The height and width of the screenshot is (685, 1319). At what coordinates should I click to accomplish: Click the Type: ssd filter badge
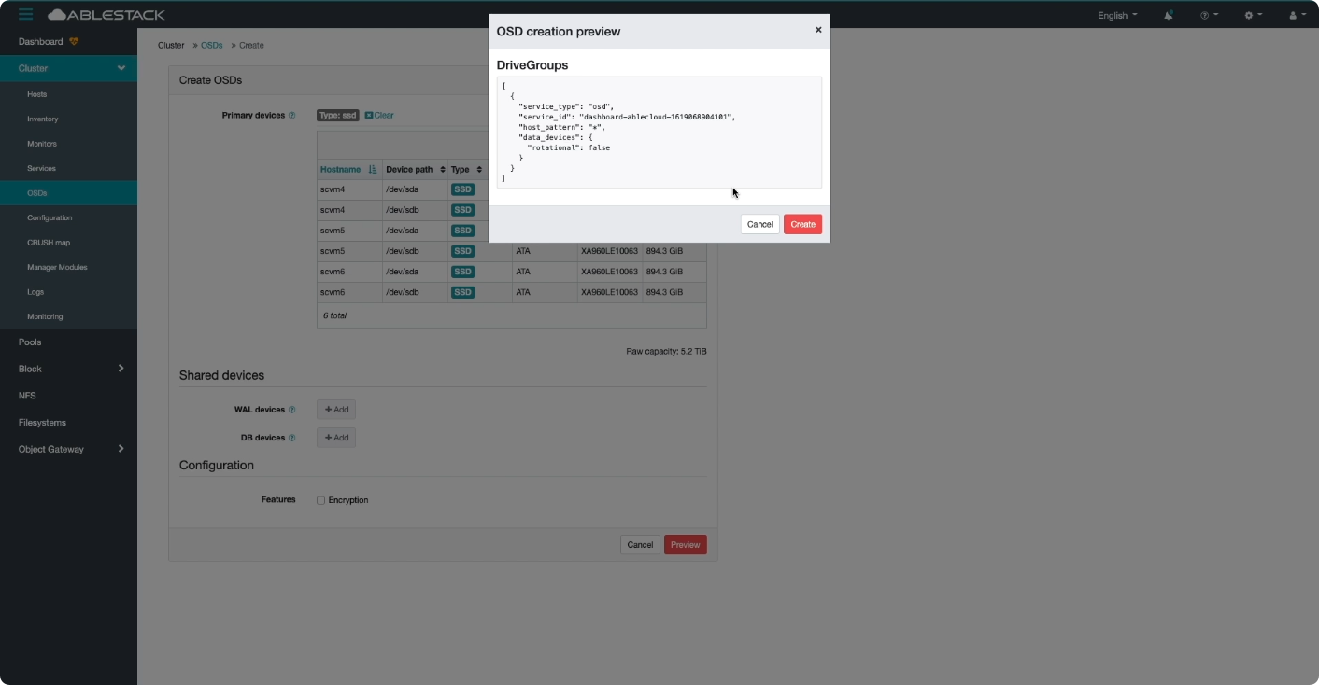coord(338,116)
